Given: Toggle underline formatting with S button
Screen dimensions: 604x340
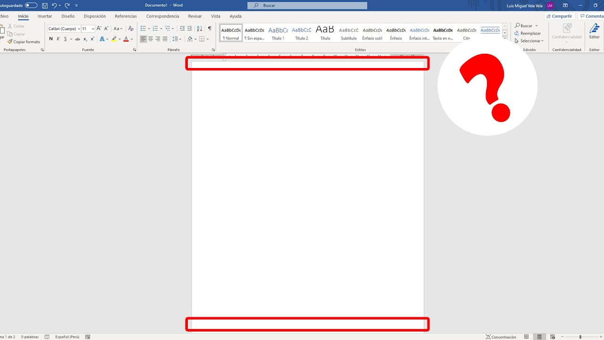Looking at the screenshot, I should pos(65,39).
